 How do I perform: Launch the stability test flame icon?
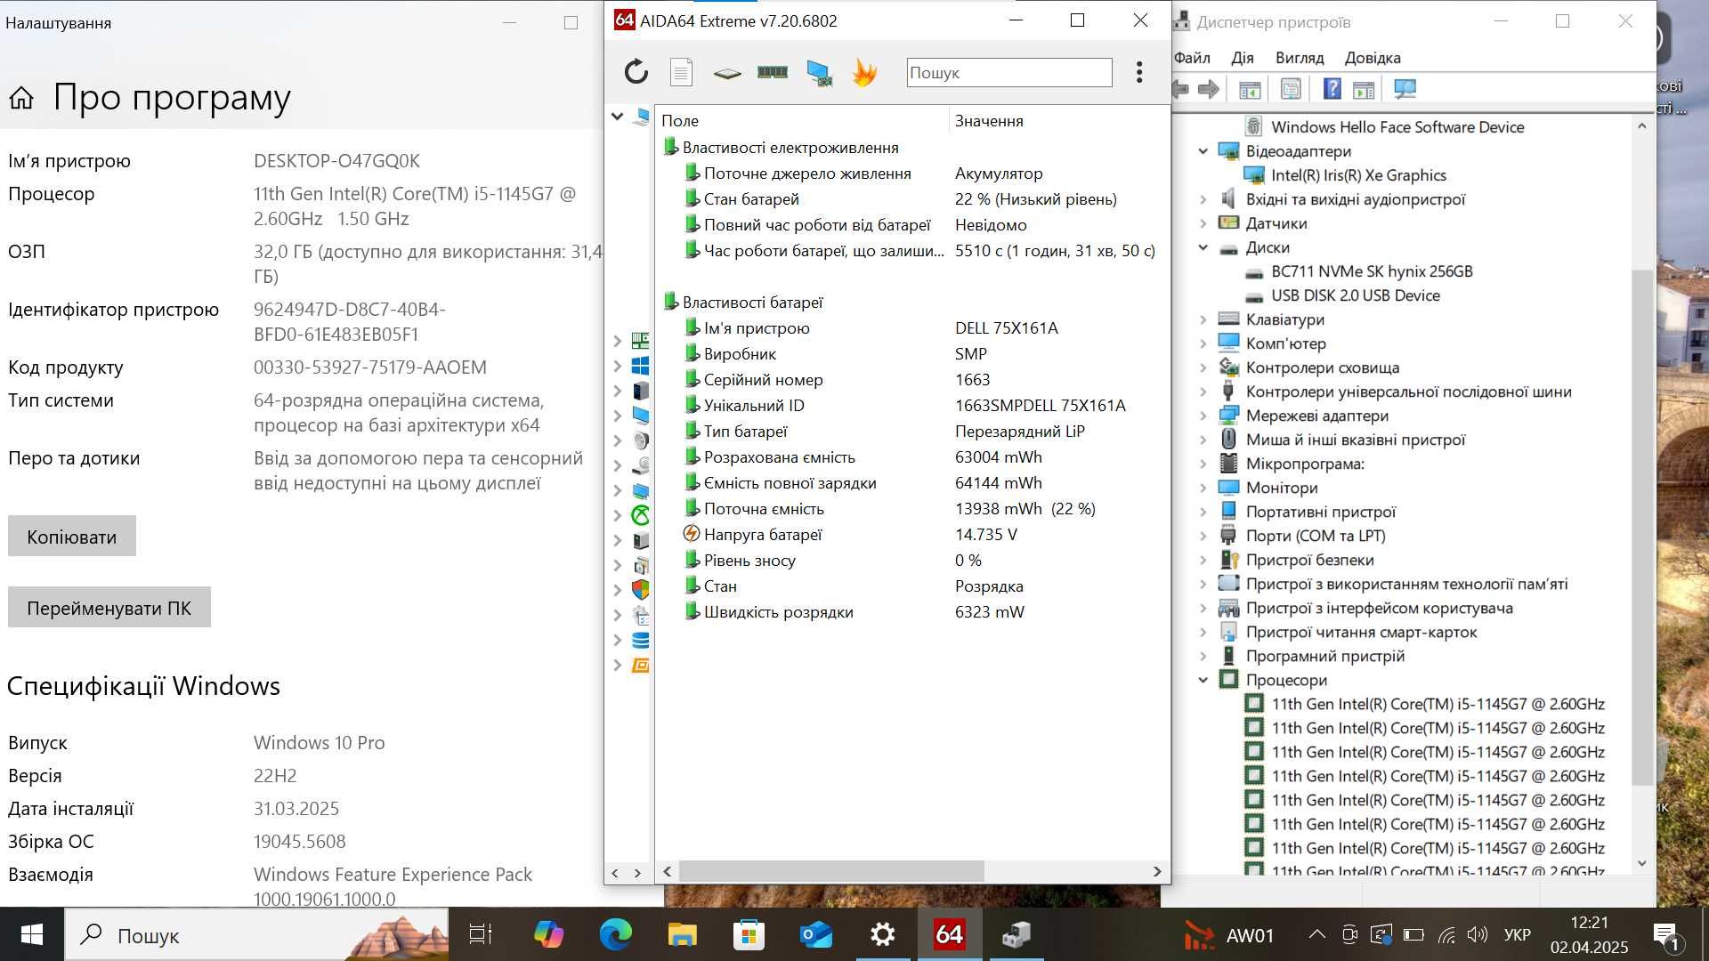pos(864,72)
